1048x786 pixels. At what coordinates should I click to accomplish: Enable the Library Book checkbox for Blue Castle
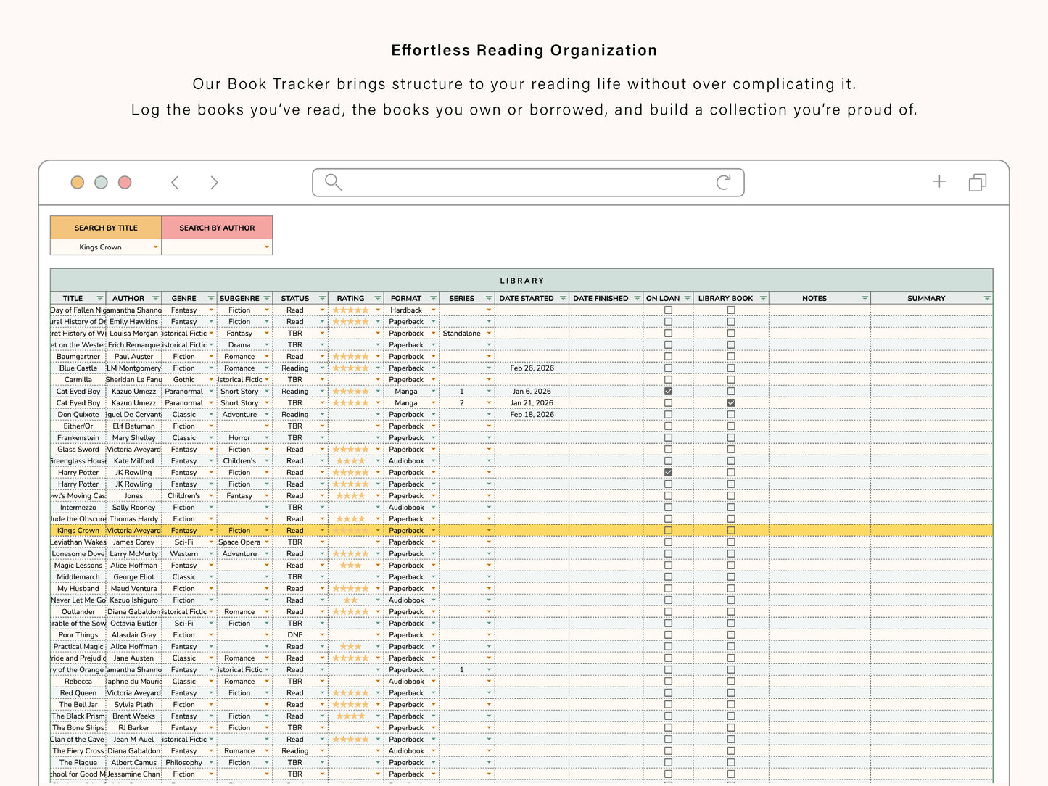(730, 368)
